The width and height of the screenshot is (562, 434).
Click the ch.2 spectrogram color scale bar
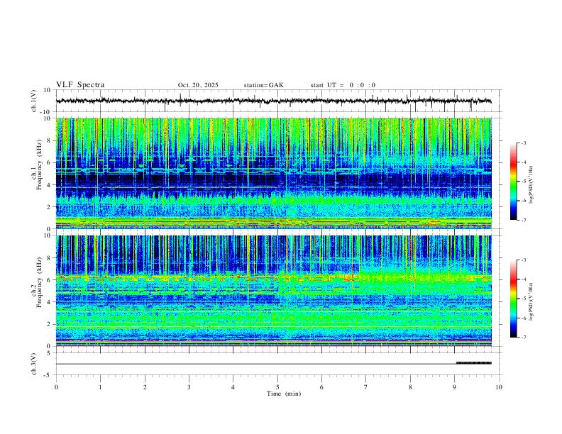tap(514, 299)
